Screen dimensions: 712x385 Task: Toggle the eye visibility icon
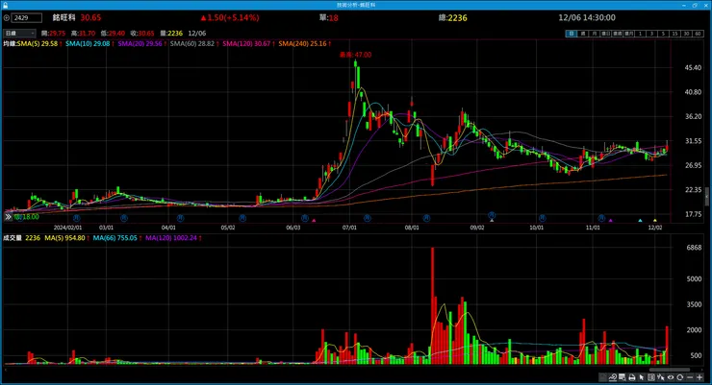(671, 377)
